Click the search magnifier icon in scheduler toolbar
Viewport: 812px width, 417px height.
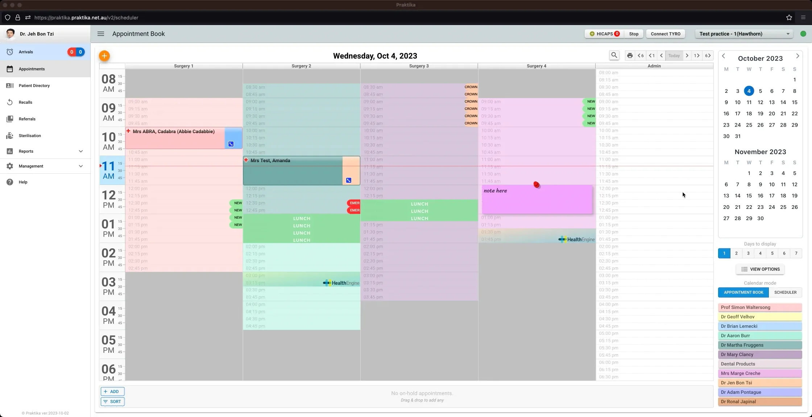tap(614, 55)
